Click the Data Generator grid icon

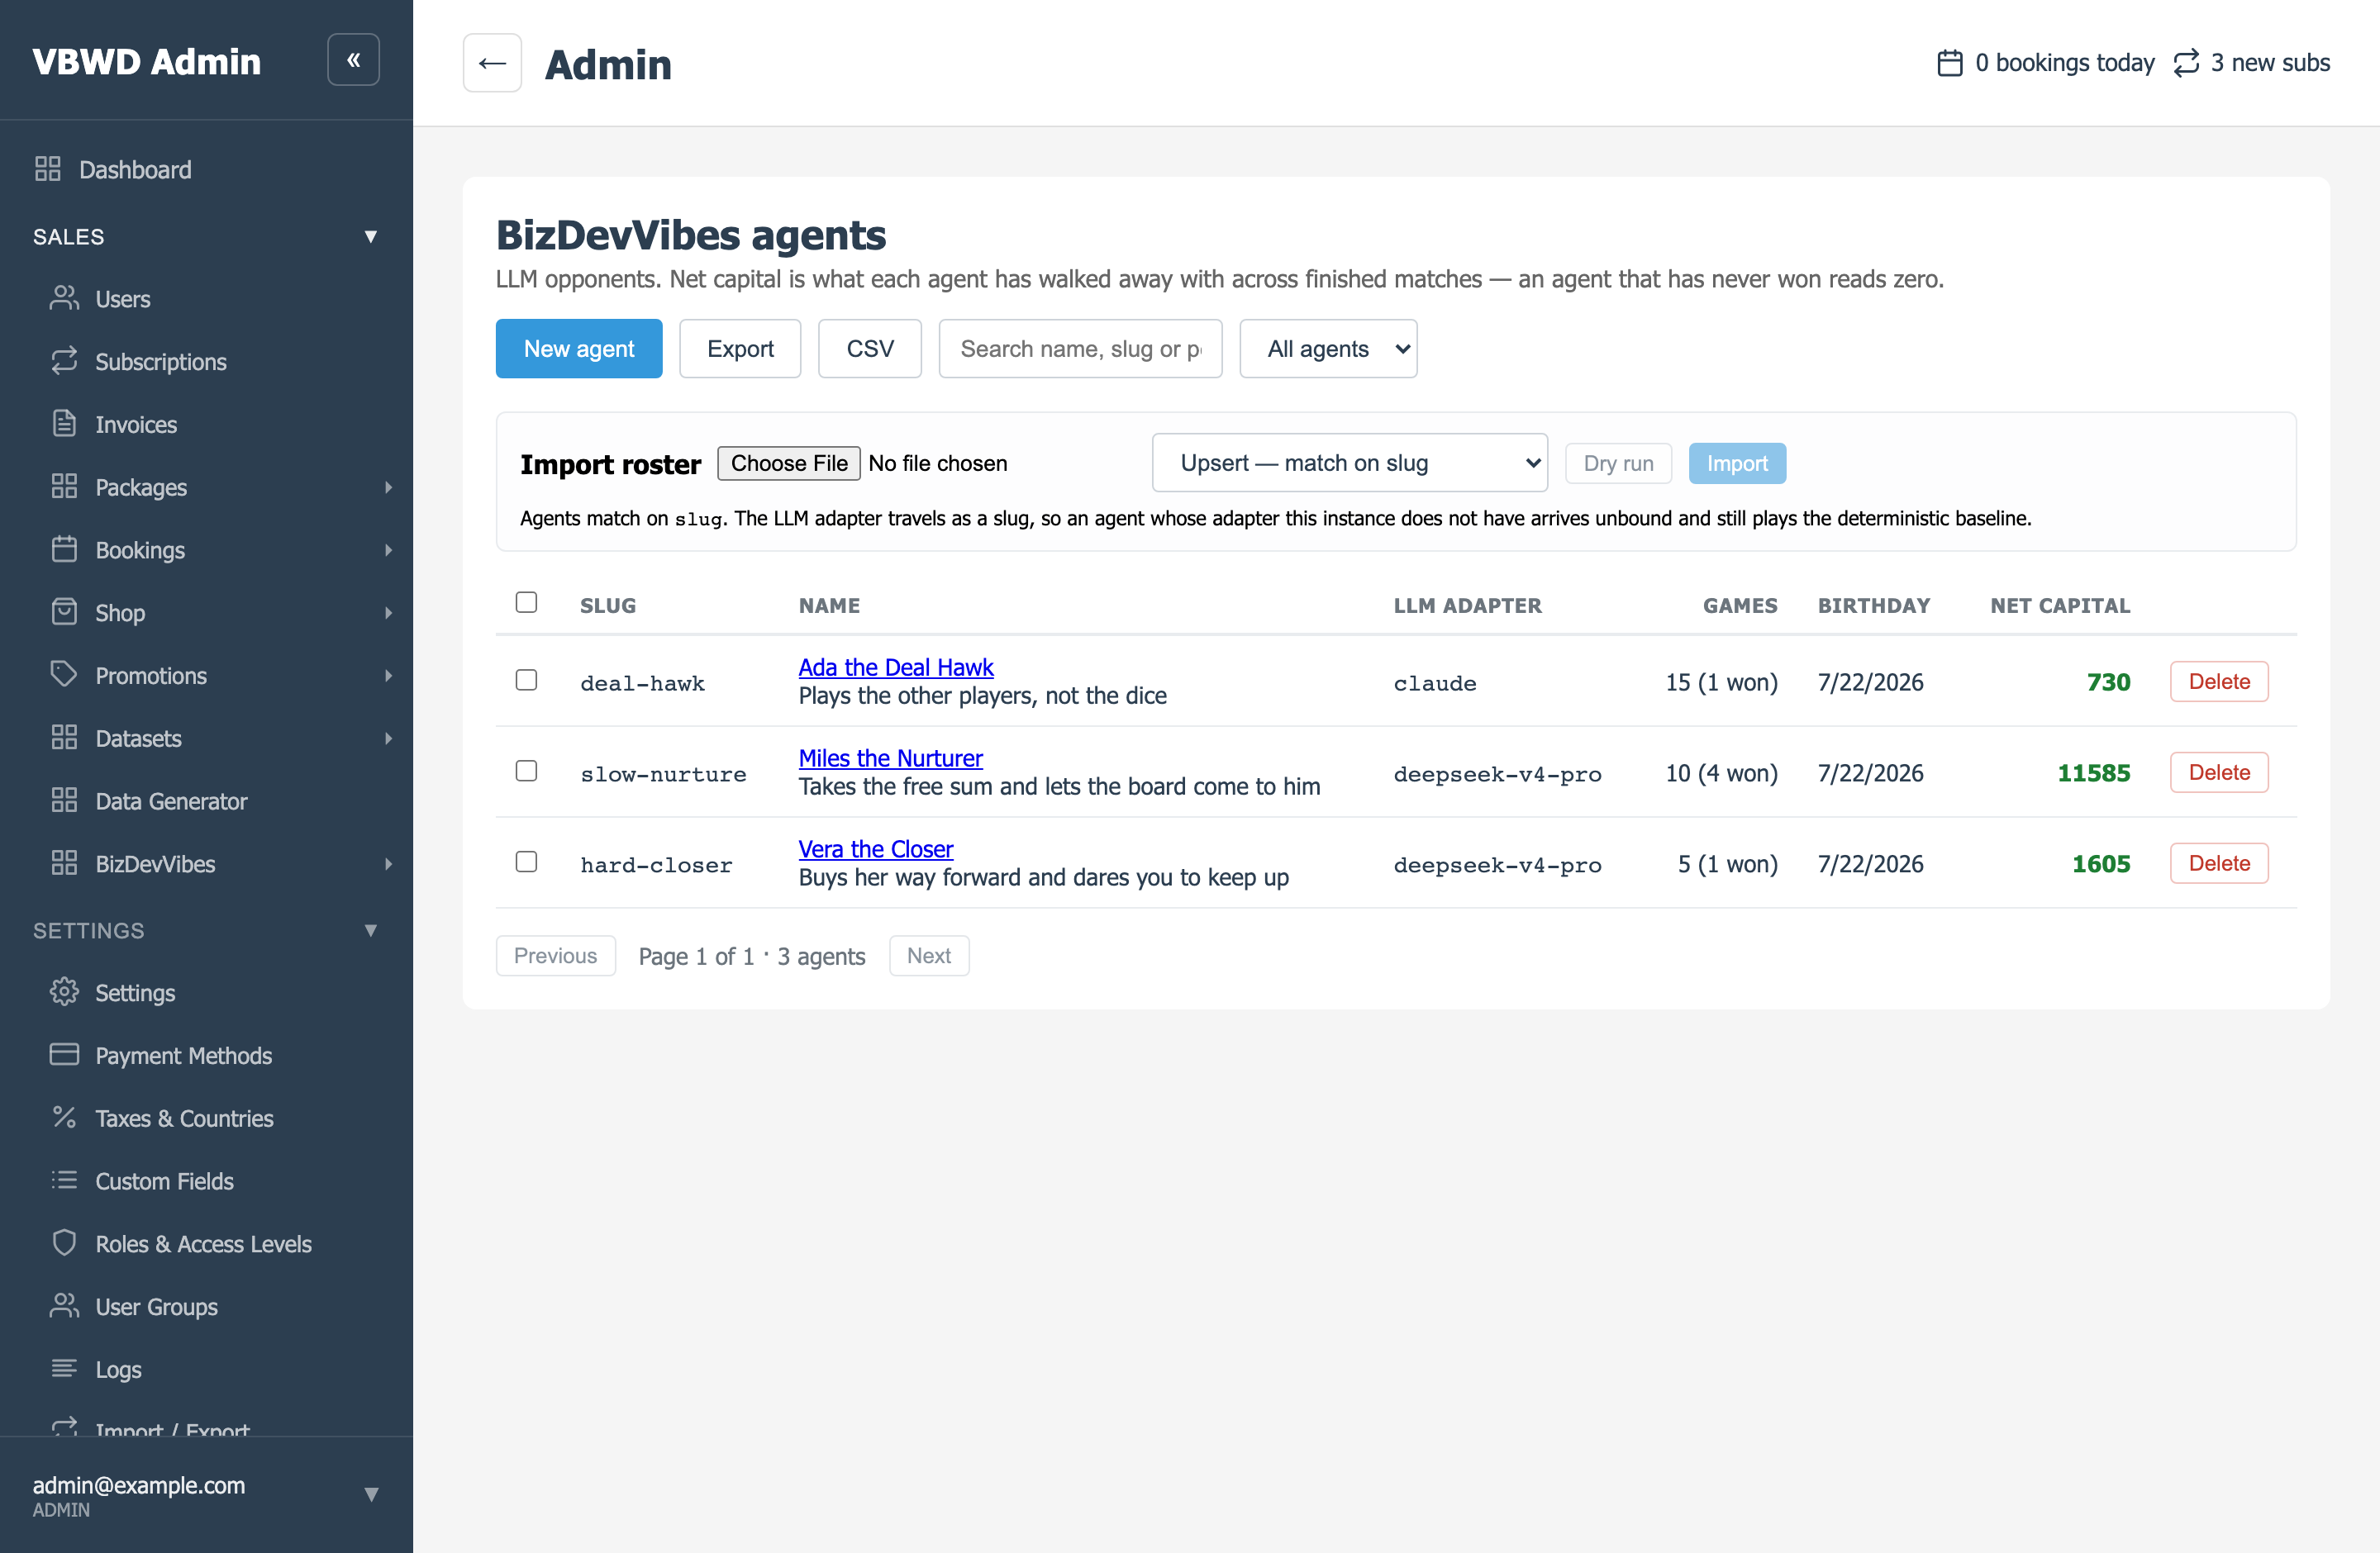coord(64,800)
